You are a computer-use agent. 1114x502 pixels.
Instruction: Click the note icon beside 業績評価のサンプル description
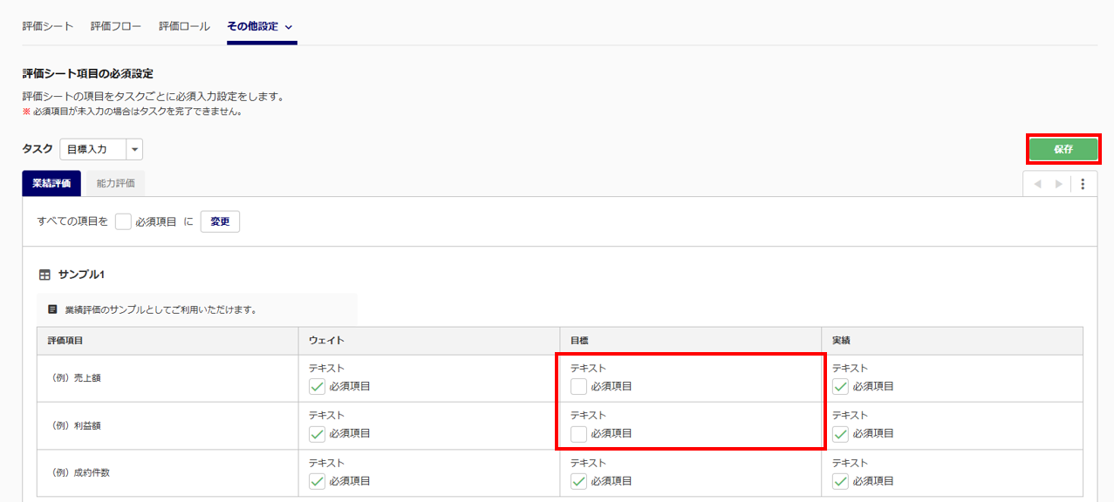tap(53, 309)
